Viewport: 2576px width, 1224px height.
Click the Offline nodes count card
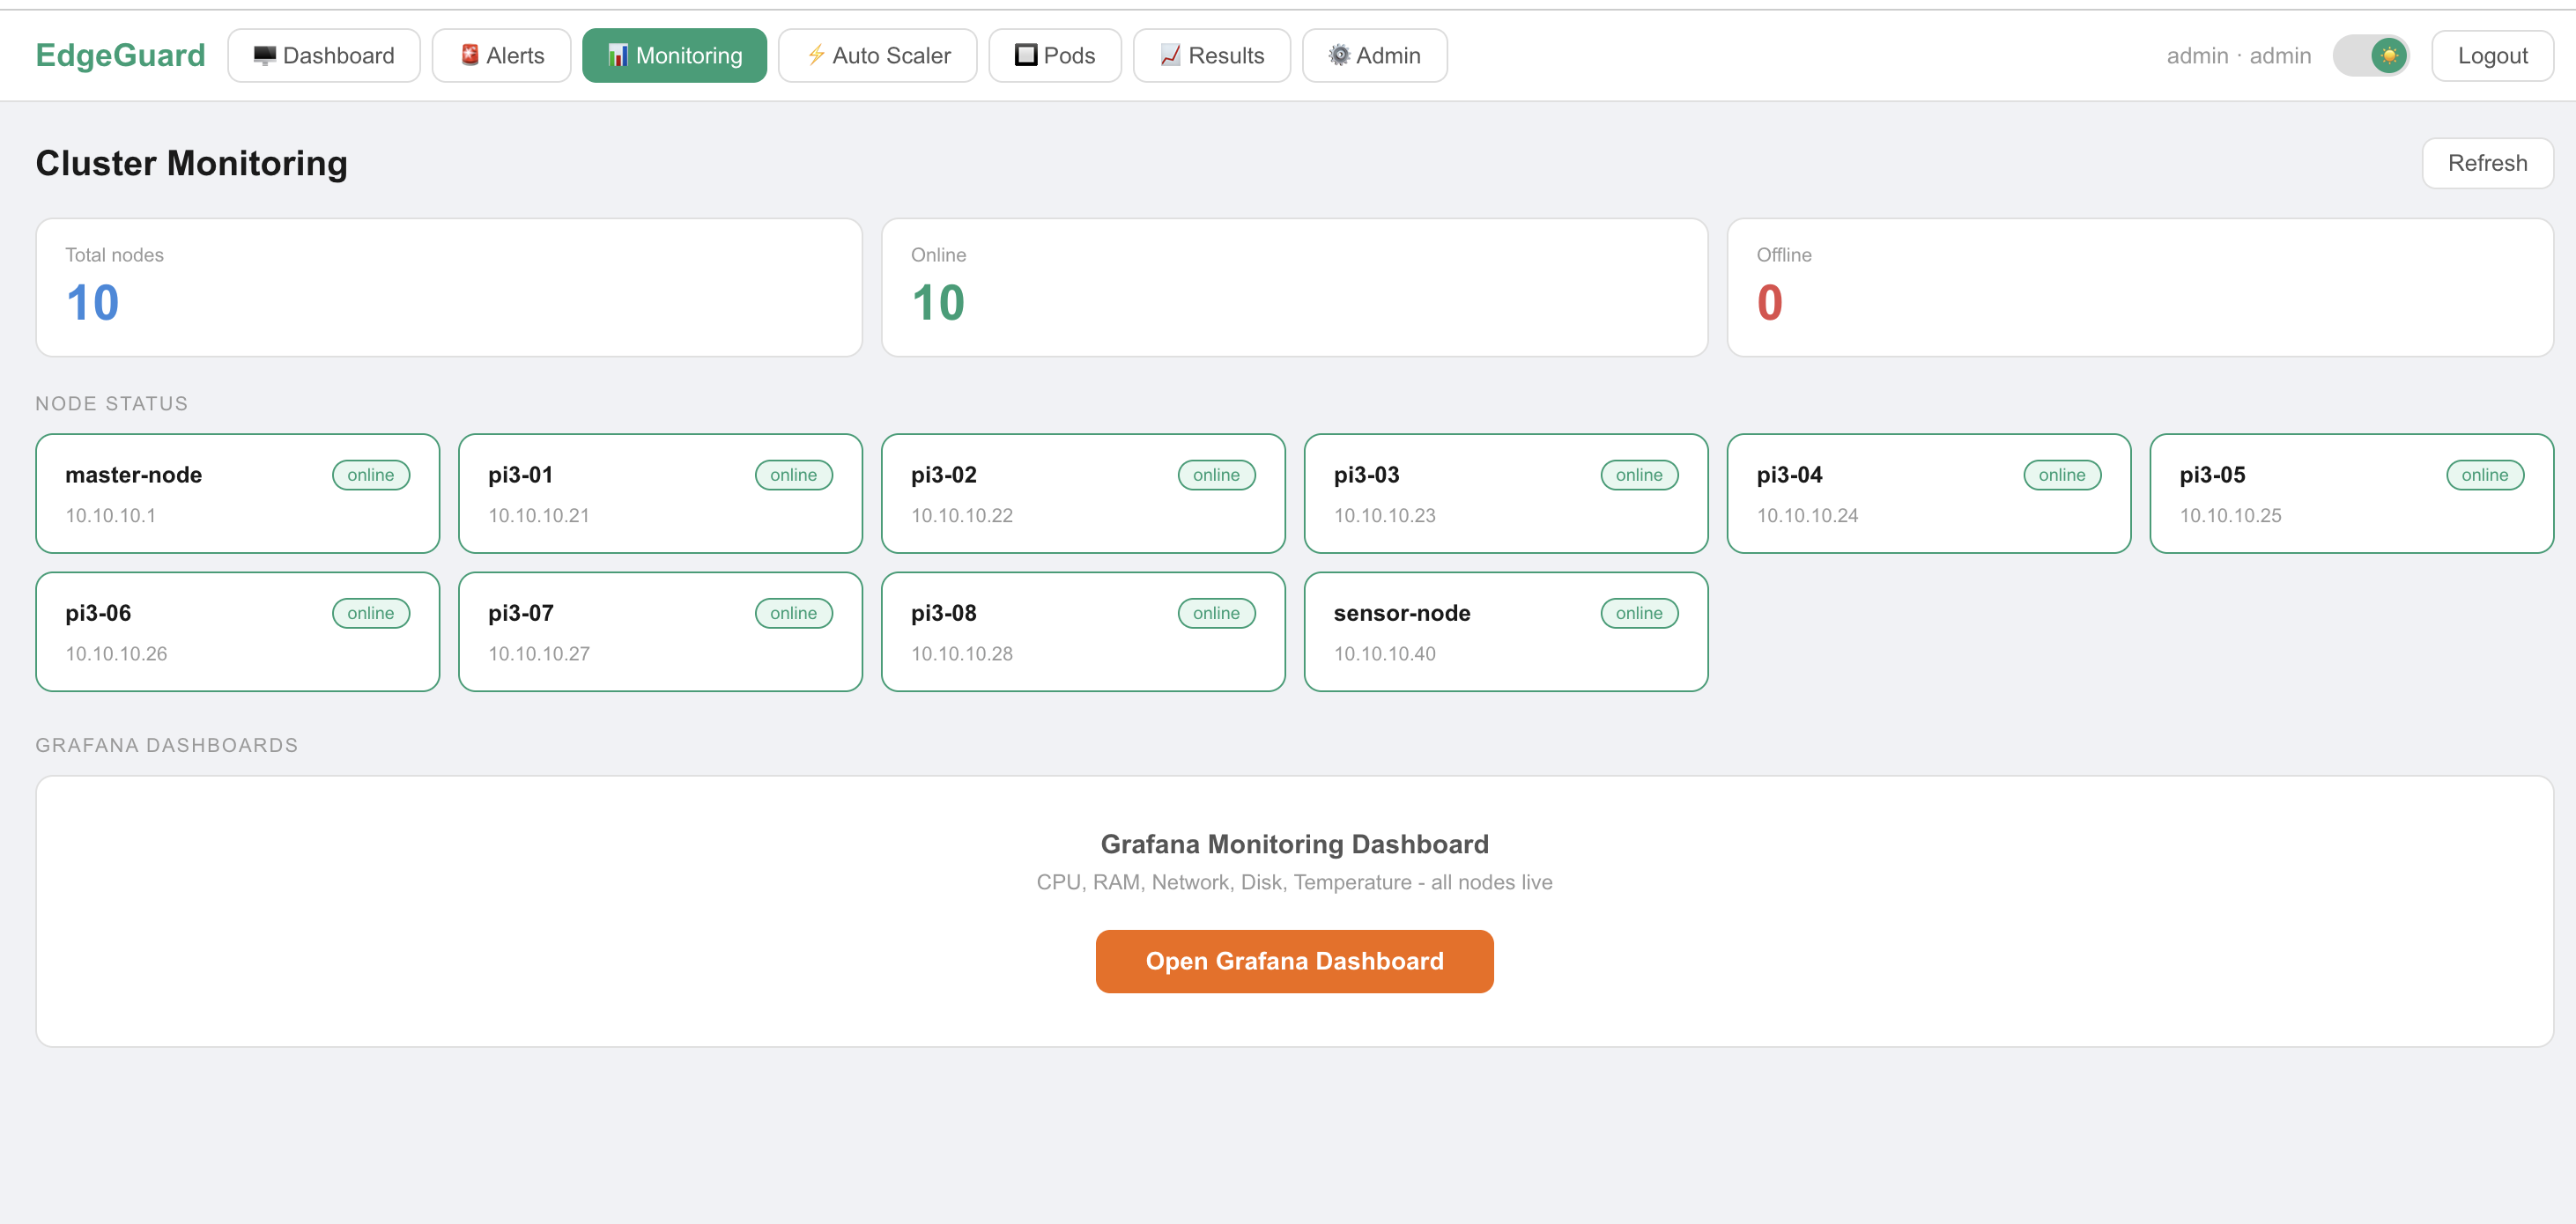pos(2140,288)
